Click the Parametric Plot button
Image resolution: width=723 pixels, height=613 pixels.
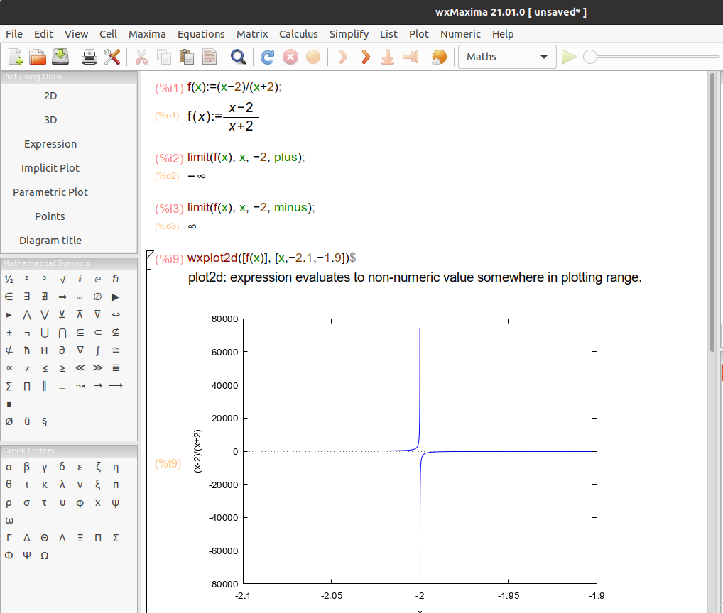50,192
